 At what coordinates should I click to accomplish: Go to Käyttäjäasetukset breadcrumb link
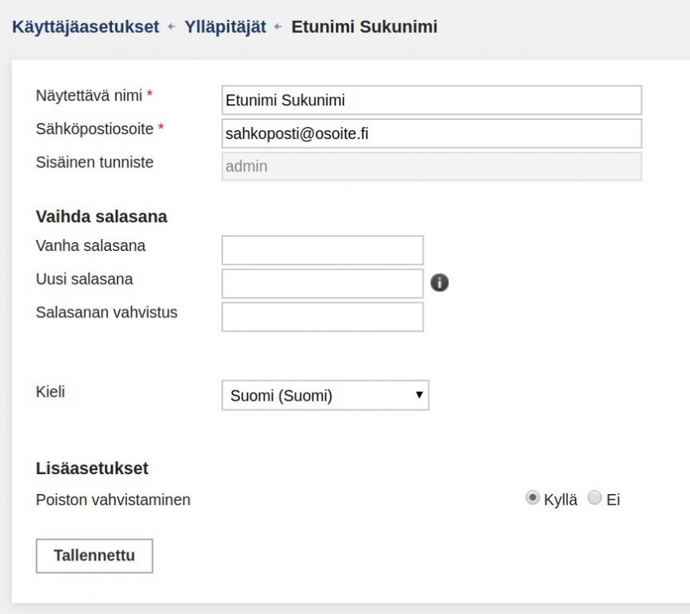86,27
